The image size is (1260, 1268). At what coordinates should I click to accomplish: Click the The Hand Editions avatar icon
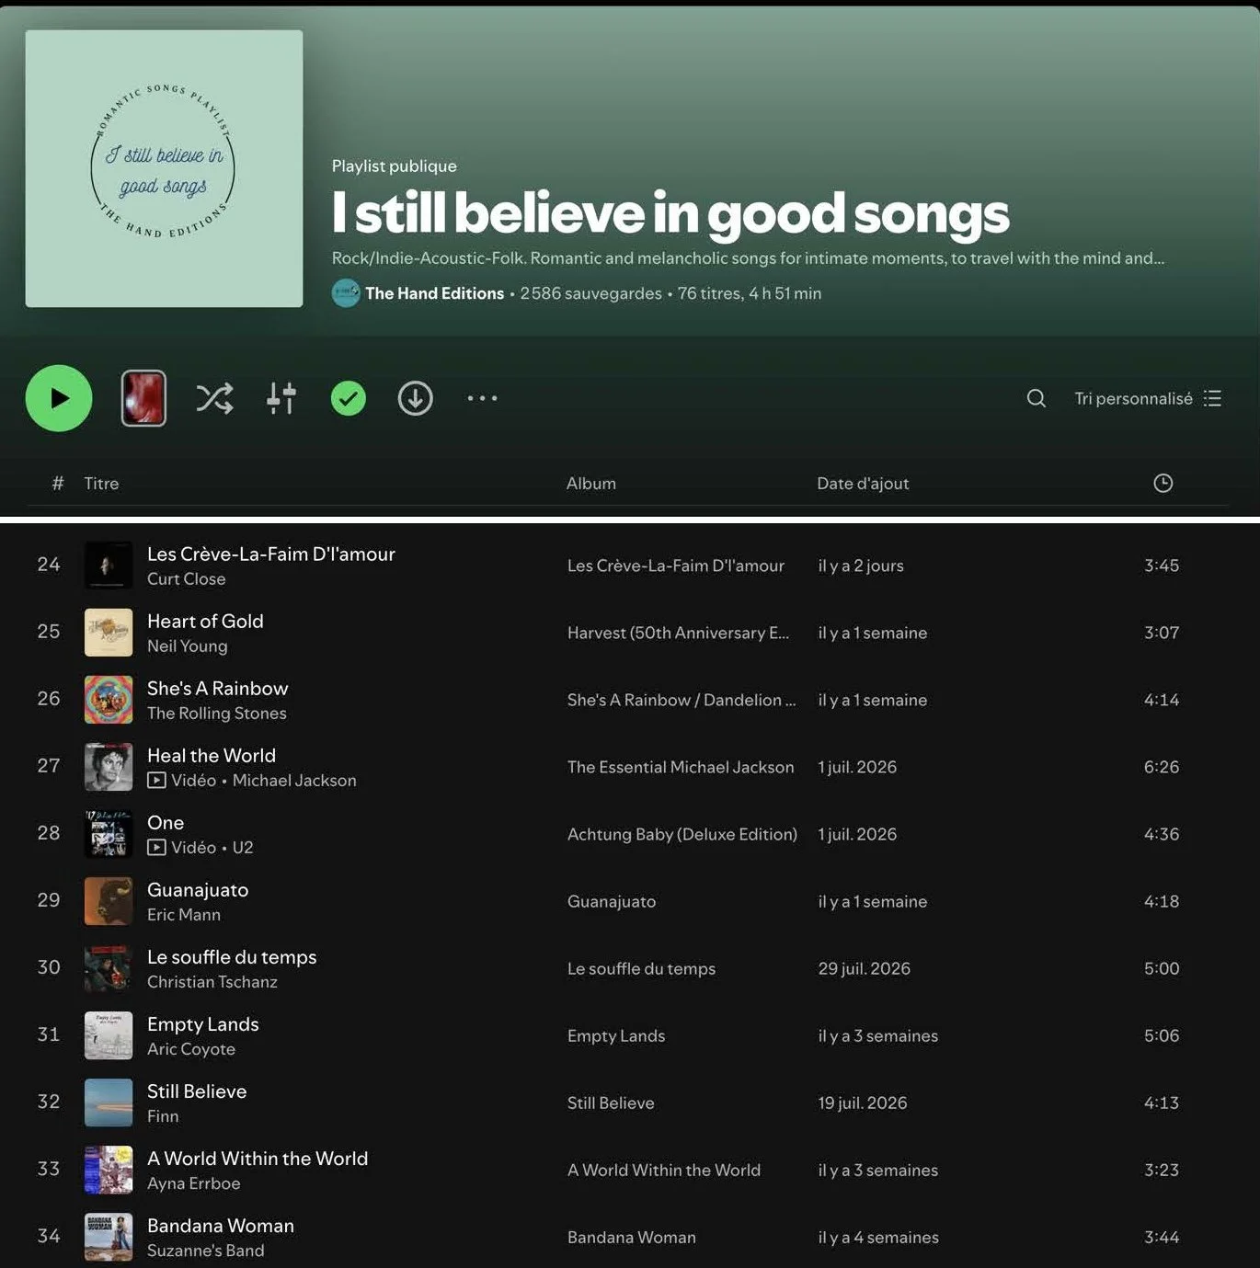[346, 293]
